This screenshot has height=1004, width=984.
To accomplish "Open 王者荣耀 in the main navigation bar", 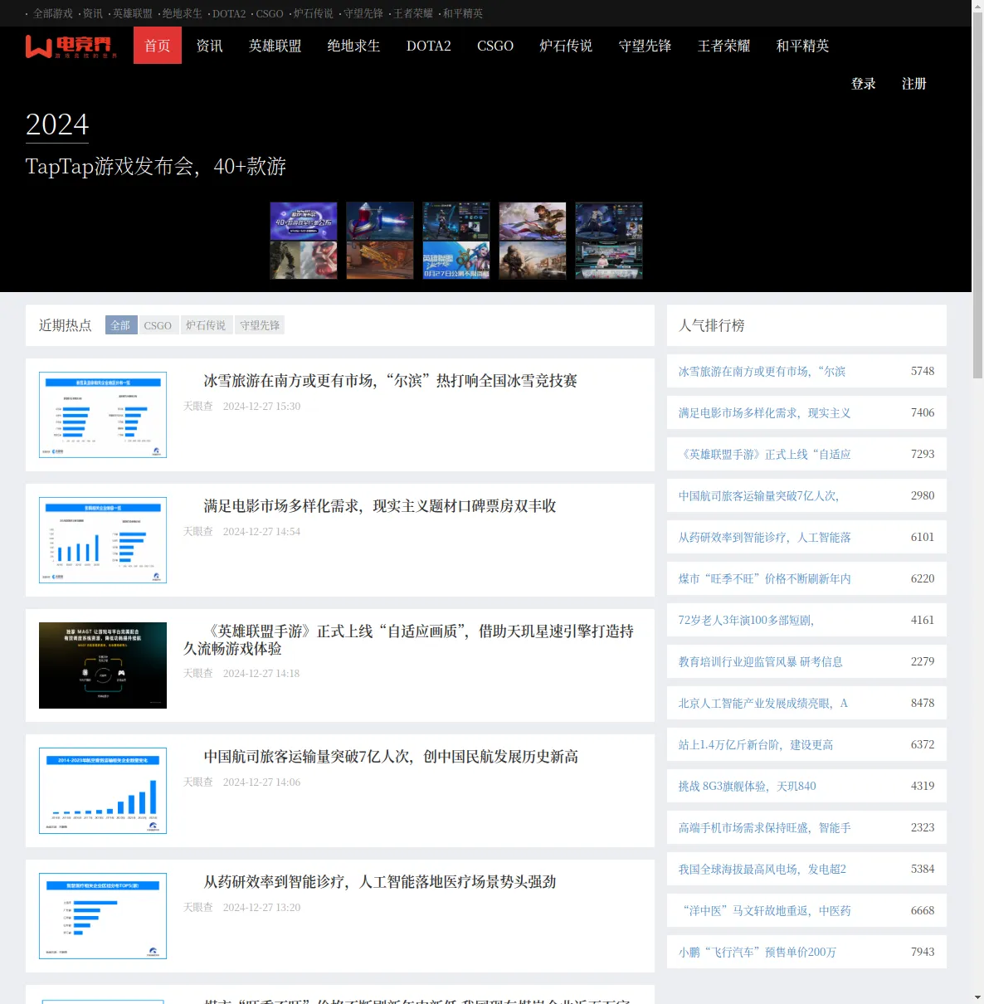I will tap(724, 46).
